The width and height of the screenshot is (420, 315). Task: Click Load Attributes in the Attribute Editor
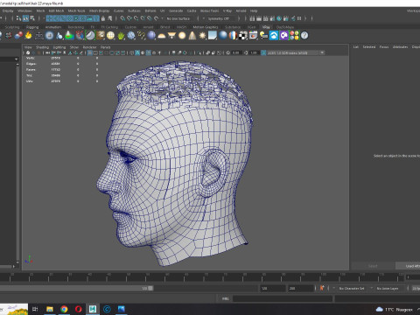pos(408,266)
